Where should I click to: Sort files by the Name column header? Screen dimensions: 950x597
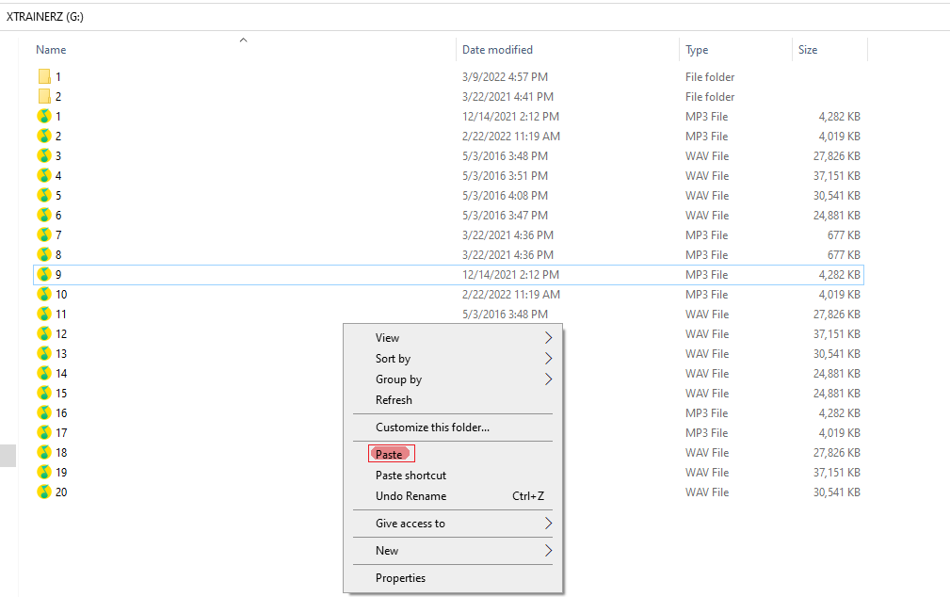[51, 49]
